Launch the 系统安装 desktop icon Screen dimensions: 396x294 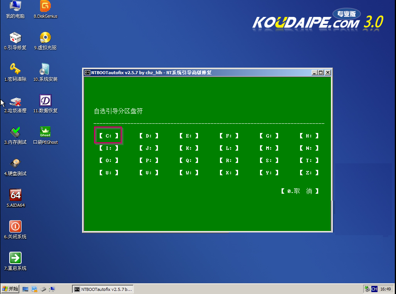click(x=45, y=69)
